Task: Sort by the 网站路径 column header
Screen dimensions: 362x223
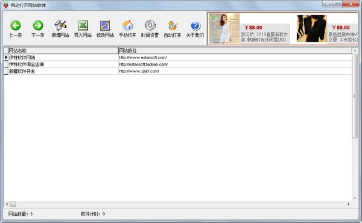Action: (235, 51)
